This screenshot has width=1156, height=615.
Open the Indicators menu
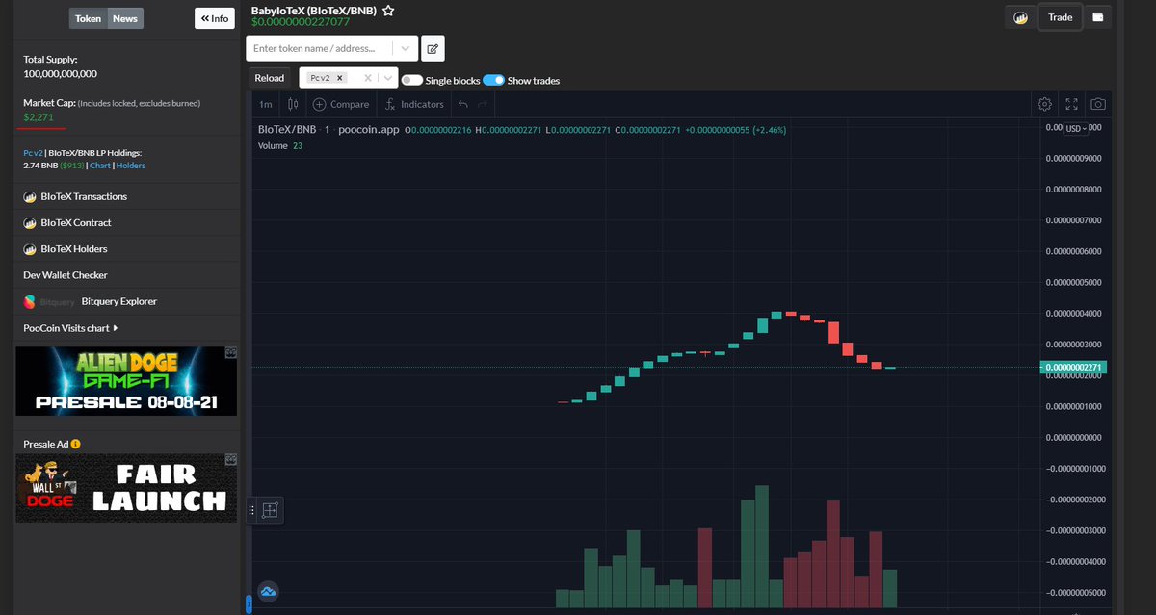point(414,104)
